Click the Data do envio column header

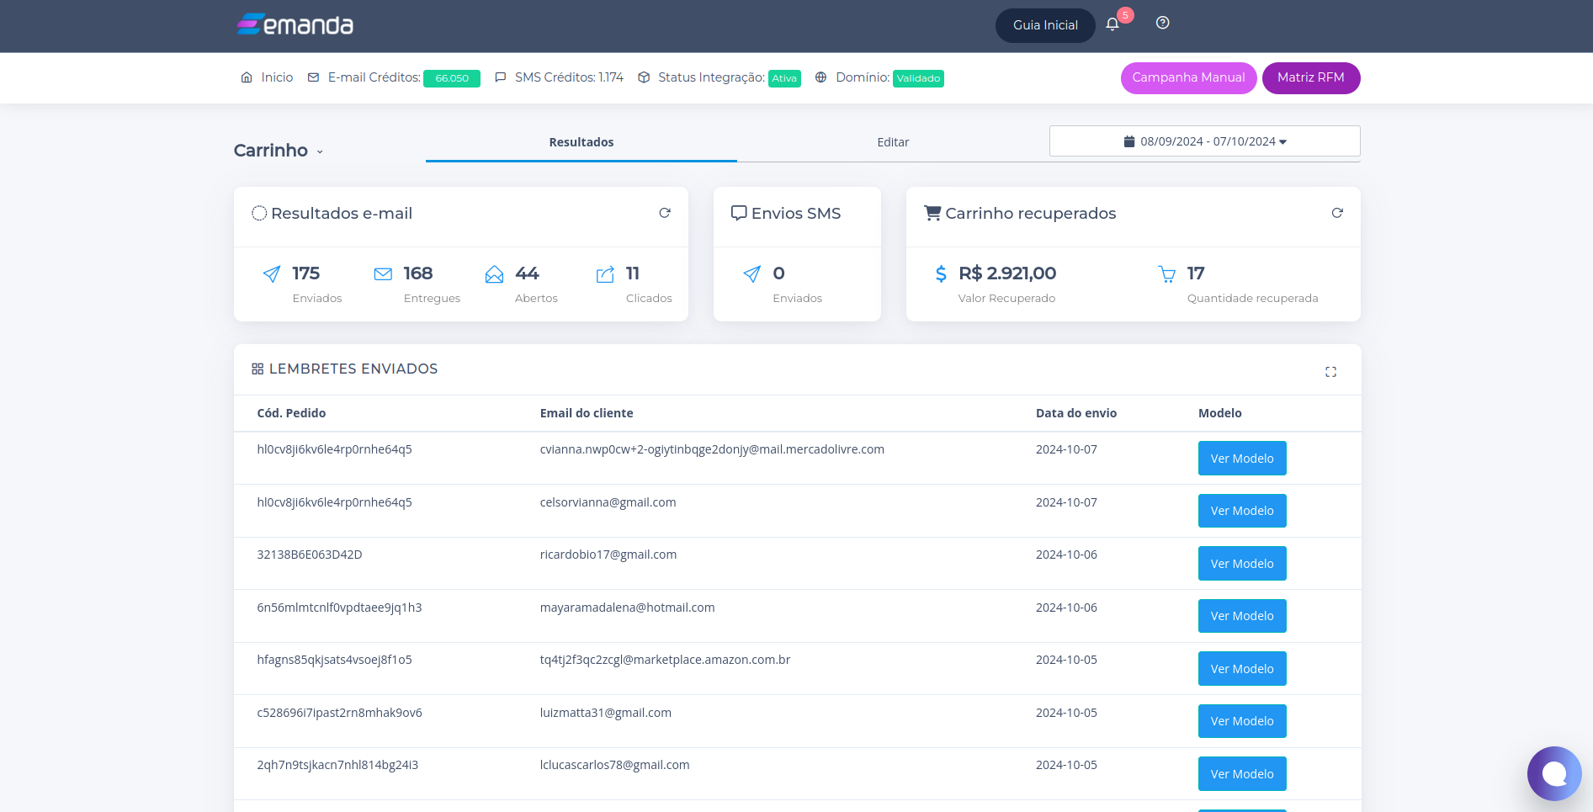tap(1076, 413)
